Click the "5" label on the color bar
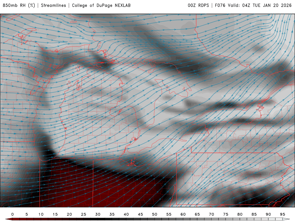The height and width of the screenshot is (221, 295). point(27,214)
